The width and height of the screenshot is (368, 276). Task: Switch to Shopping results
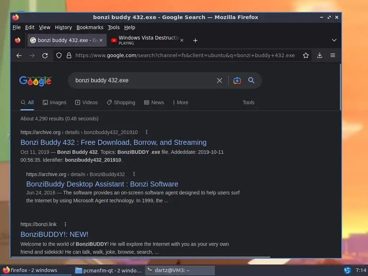121,102
